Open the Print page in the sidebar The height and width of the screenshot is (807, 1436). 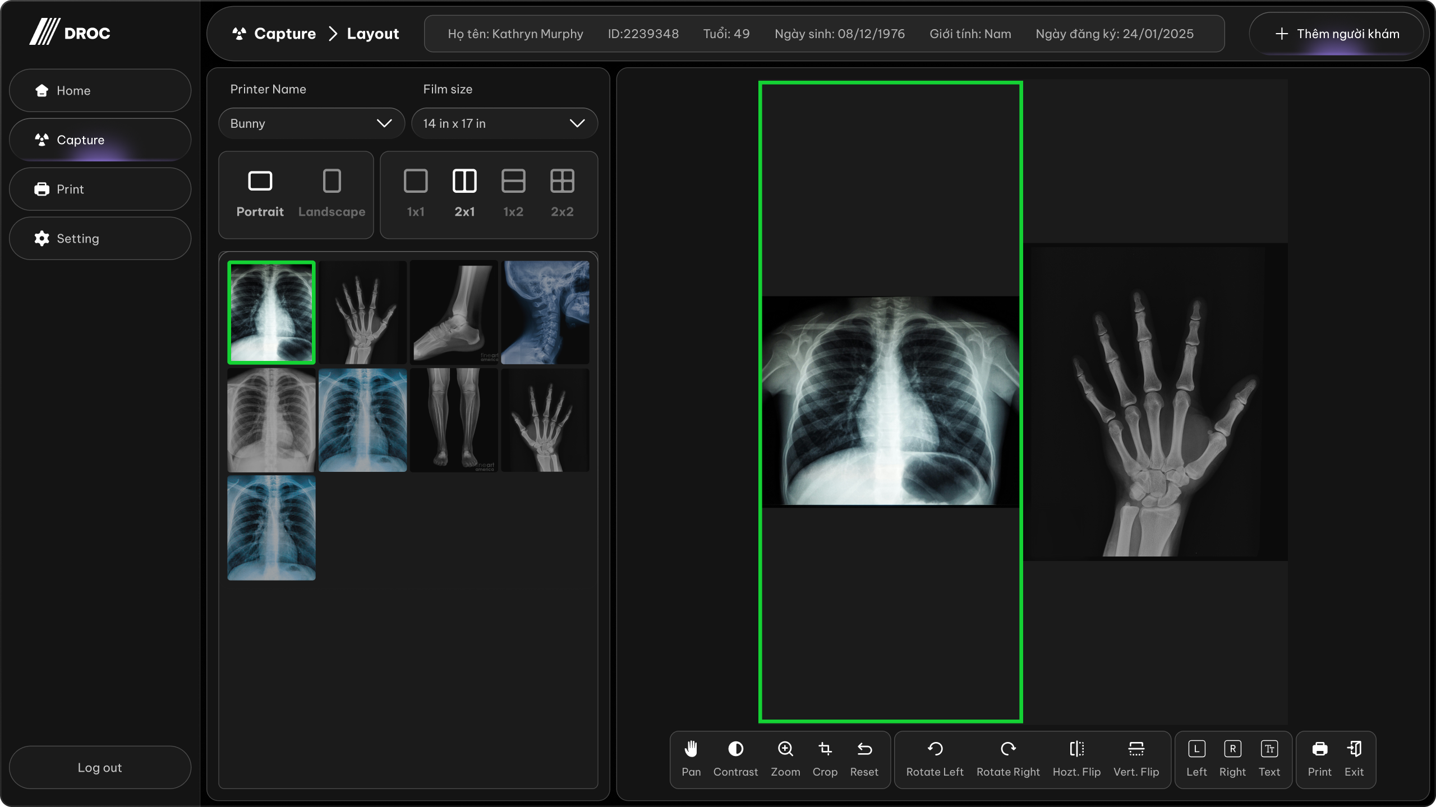100,189
